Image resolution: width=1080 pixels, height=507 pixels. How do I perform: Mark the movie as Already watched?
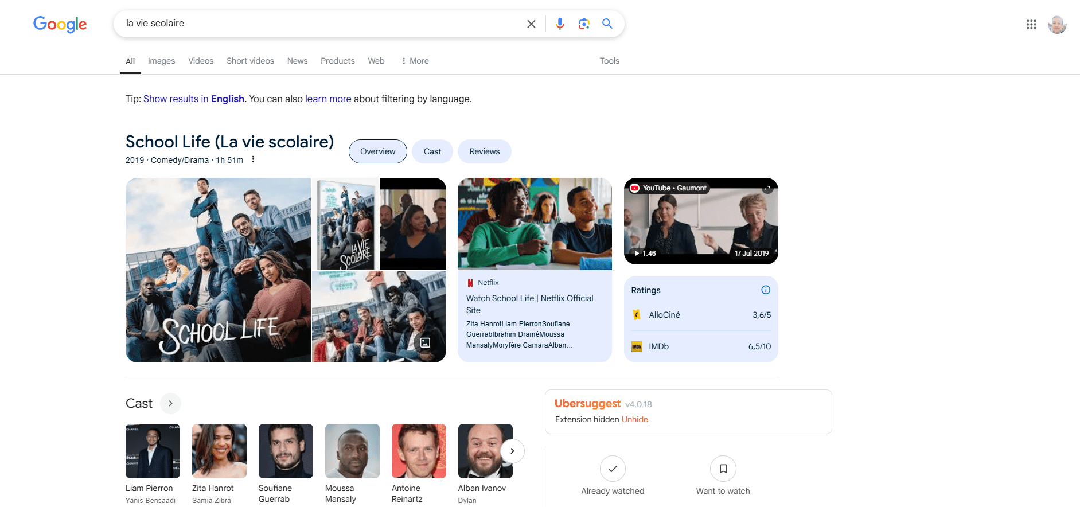(x=613, y=469)
